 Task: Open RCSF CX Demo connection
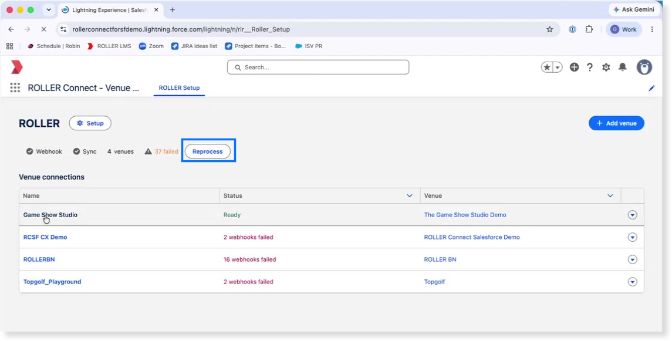coord(45,237)
